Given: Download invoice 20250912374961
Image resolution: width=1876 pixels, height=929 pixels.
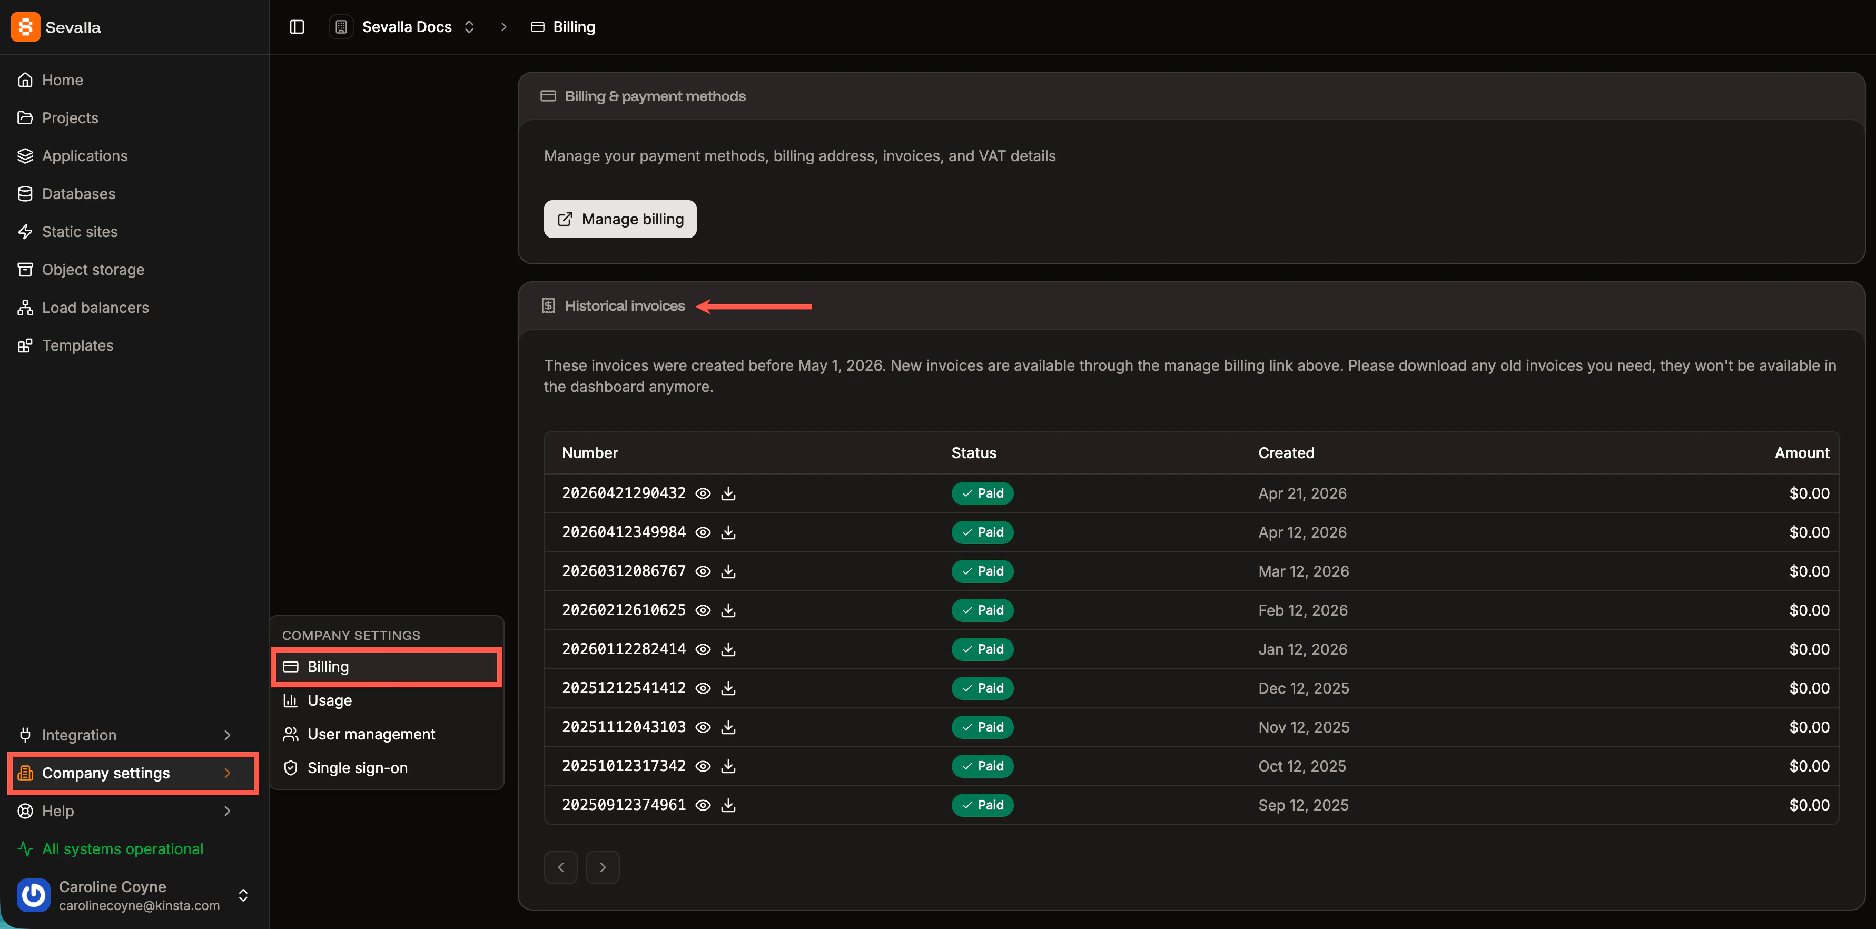Looking at the screenshot, I should pyautogui.click(x=727, y=805).
